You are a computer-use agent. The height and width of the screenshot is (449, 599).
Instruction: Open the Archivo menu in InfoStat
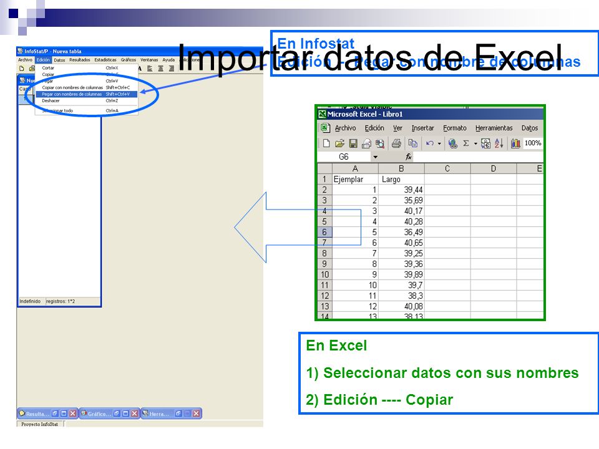point(25,60)
